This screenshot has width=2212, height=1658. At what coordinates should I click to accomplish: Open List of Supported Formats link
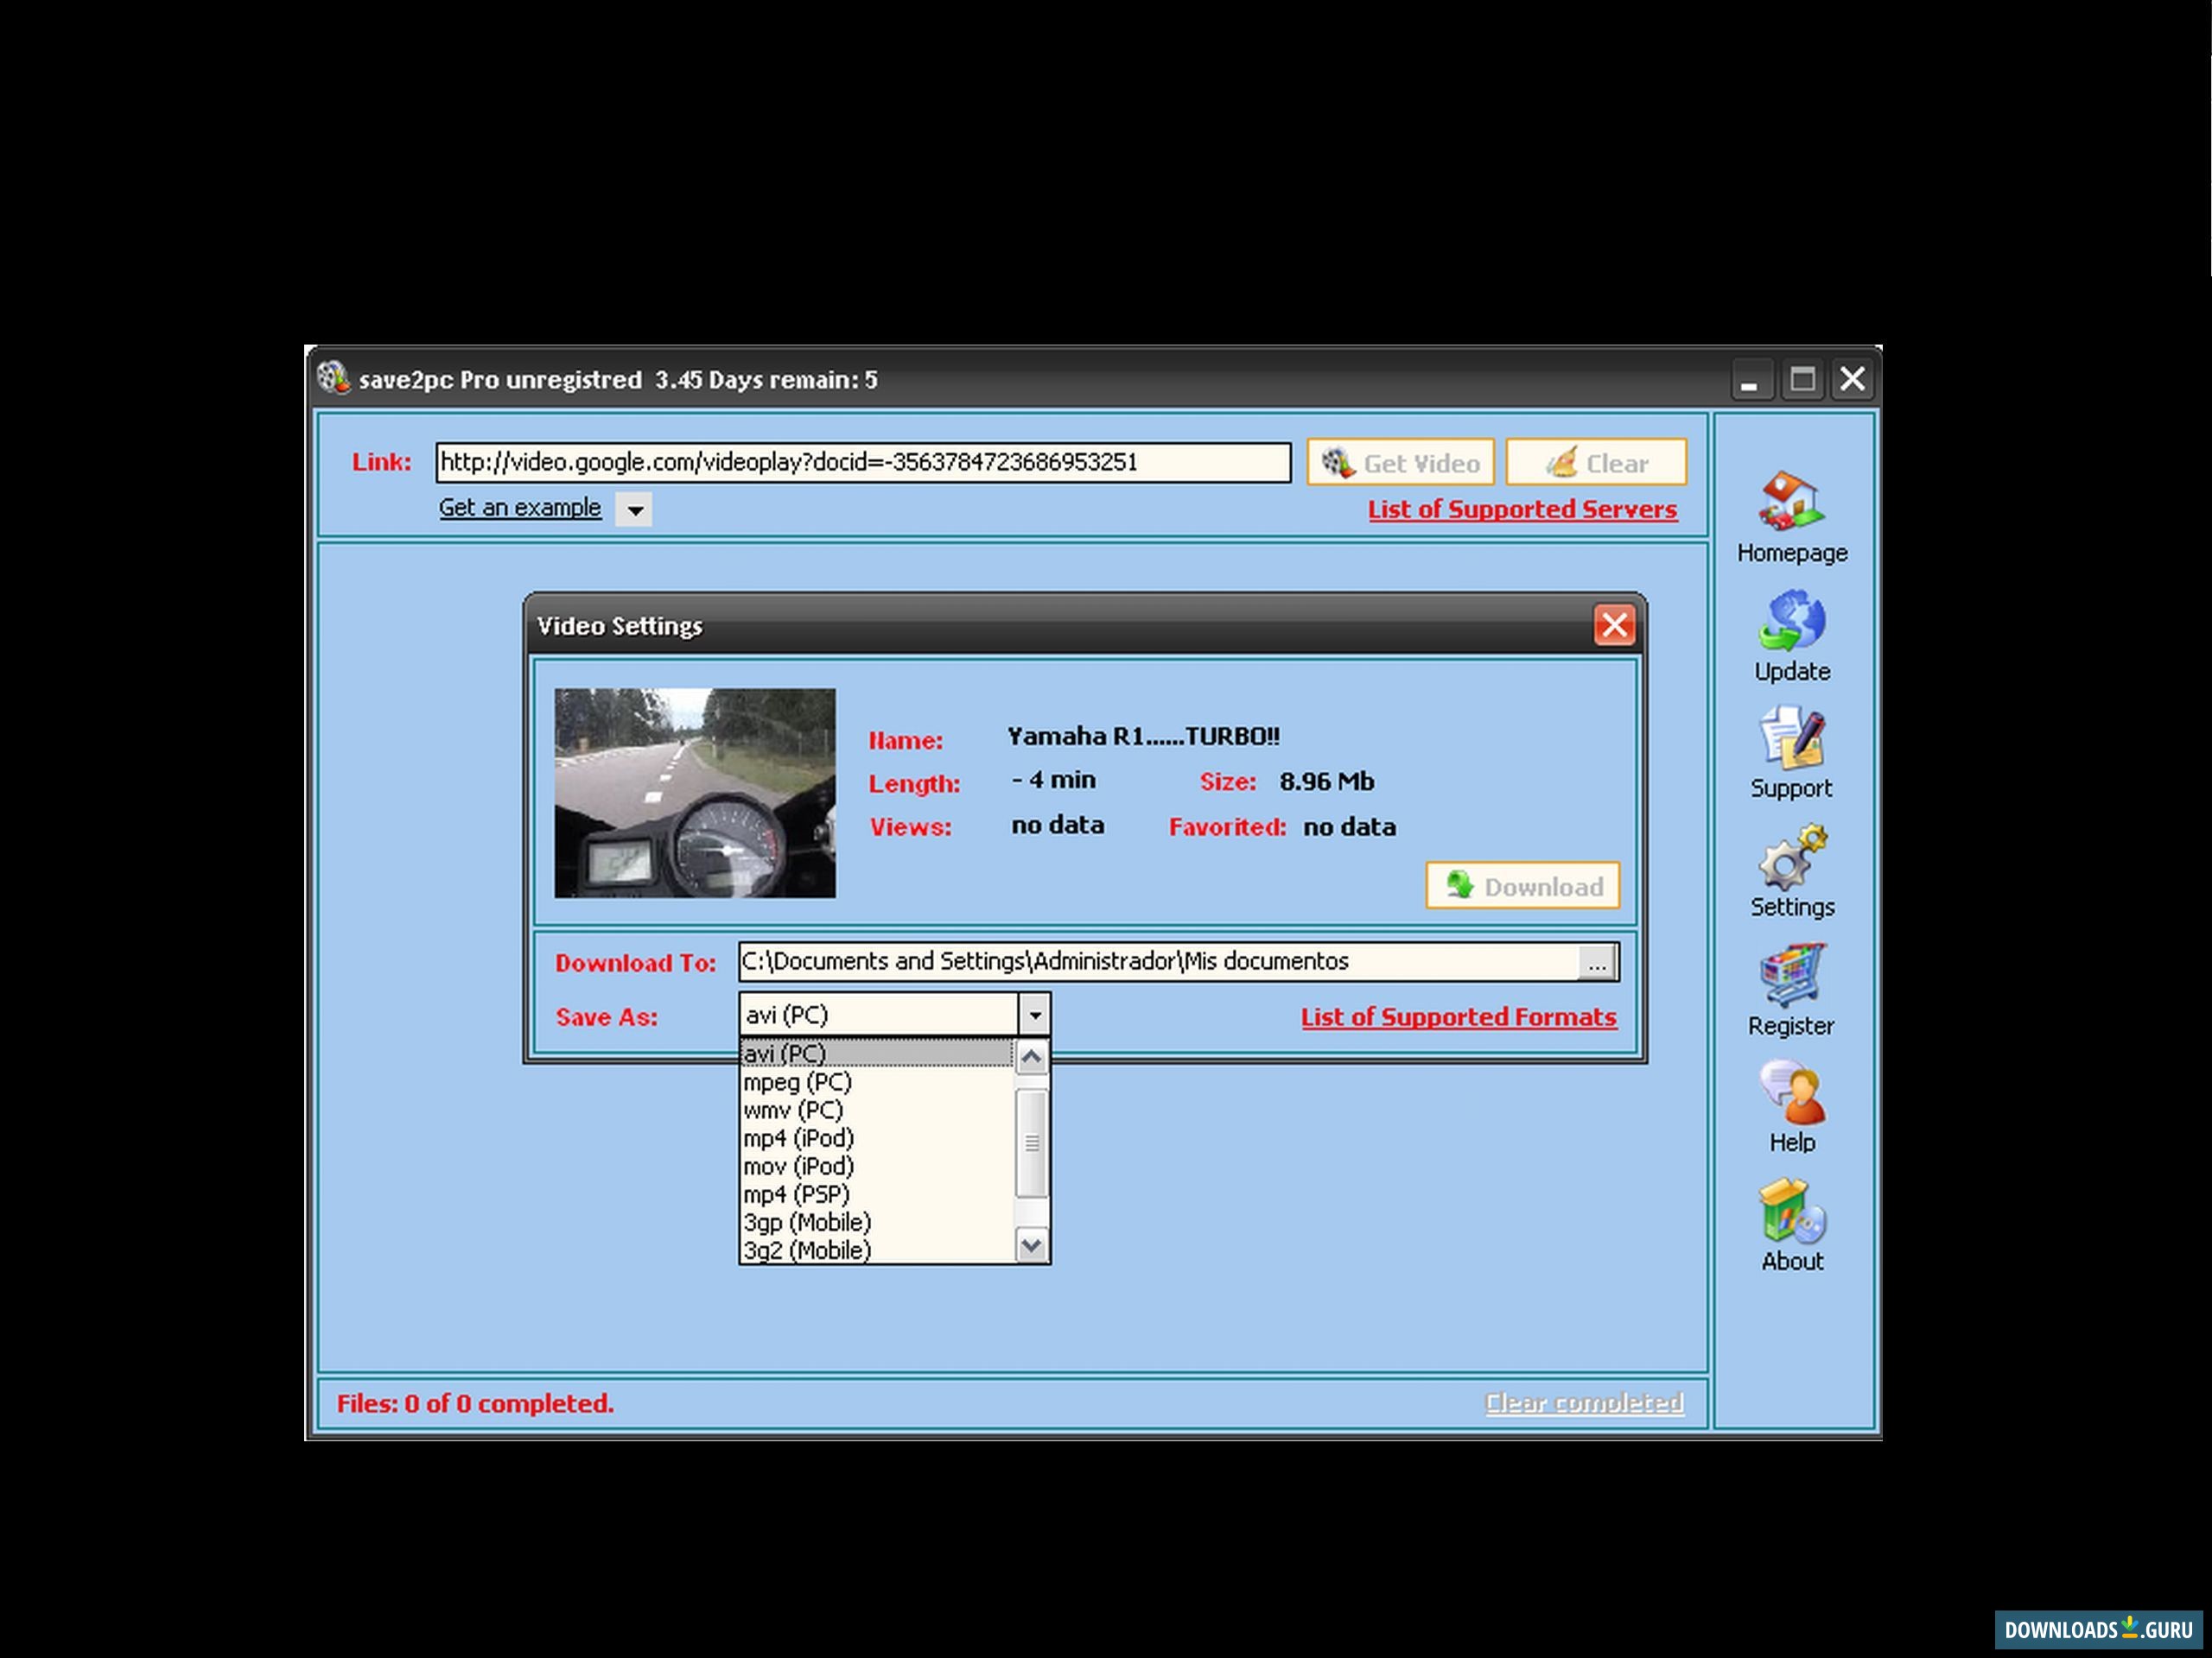(1458, 1017)
